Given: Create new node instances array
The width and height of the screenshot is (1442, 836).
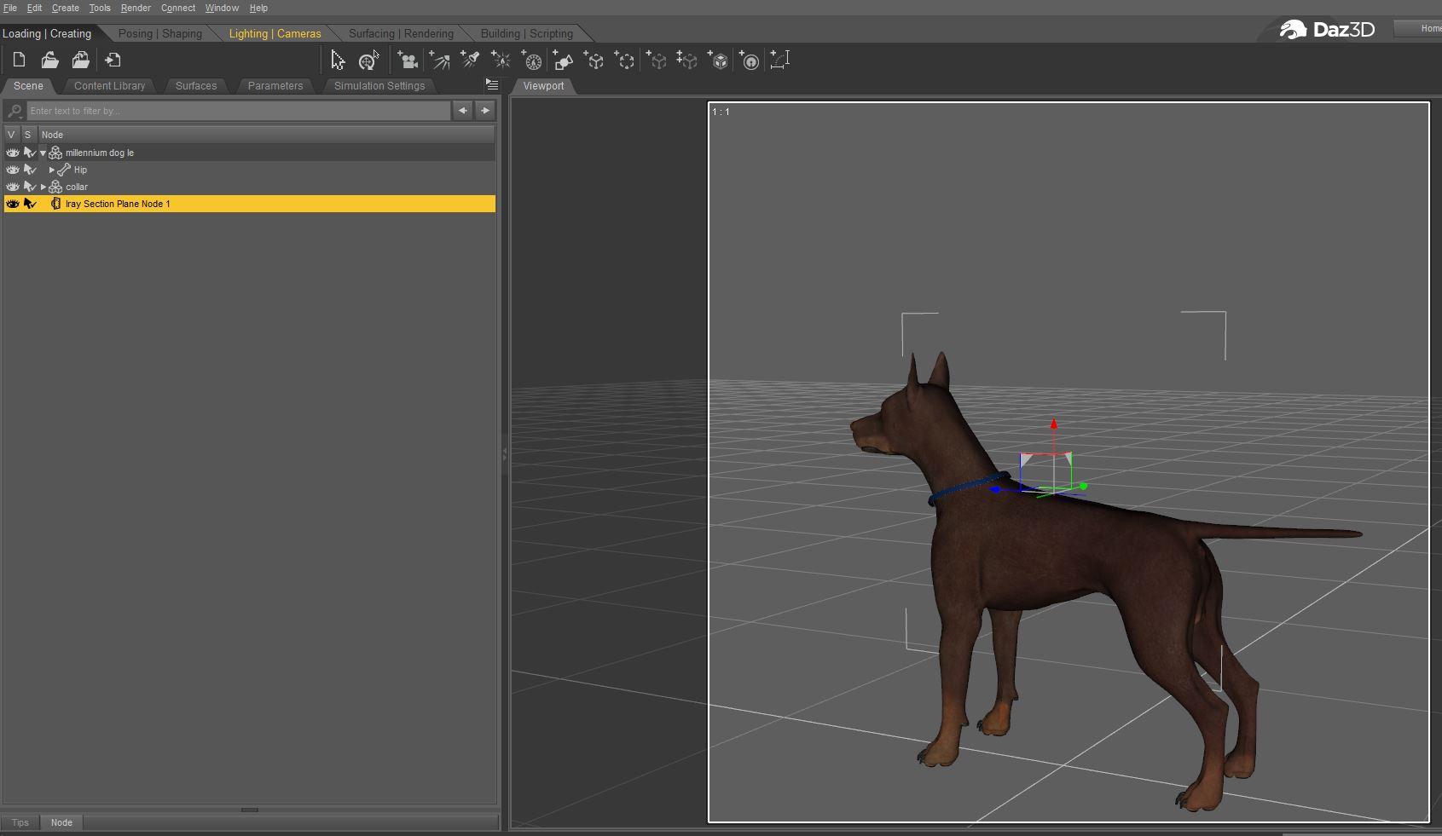Looking at the screenshot, I should click(686, 60).
